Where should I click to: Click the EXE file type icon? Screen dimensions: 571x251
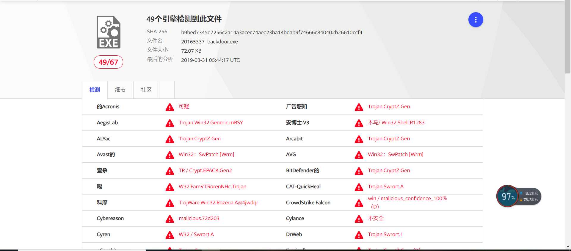pyautogui.click(x=109, y=32)
